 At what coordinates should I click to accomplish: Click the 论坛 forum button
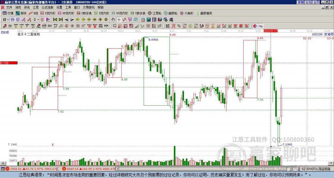[309, 2]
